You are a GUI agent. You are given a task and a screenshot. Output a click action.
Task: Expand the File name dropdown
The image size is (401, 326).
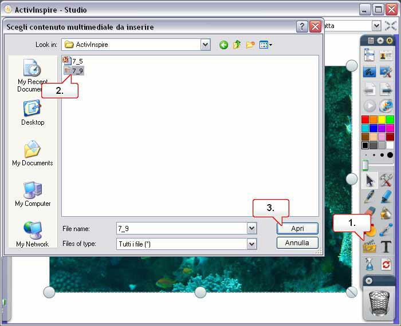coord(251,228)
